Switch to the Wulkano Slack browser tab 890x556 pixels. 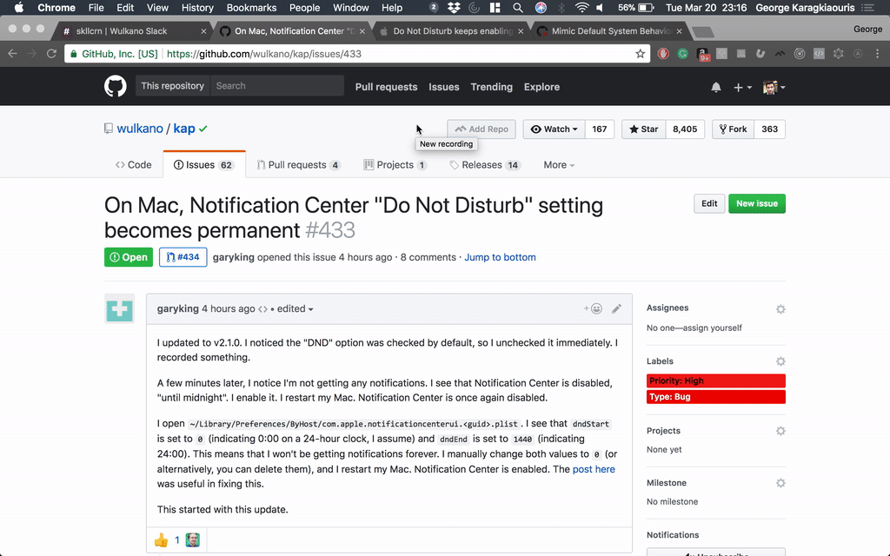click(x=132, y=31)
